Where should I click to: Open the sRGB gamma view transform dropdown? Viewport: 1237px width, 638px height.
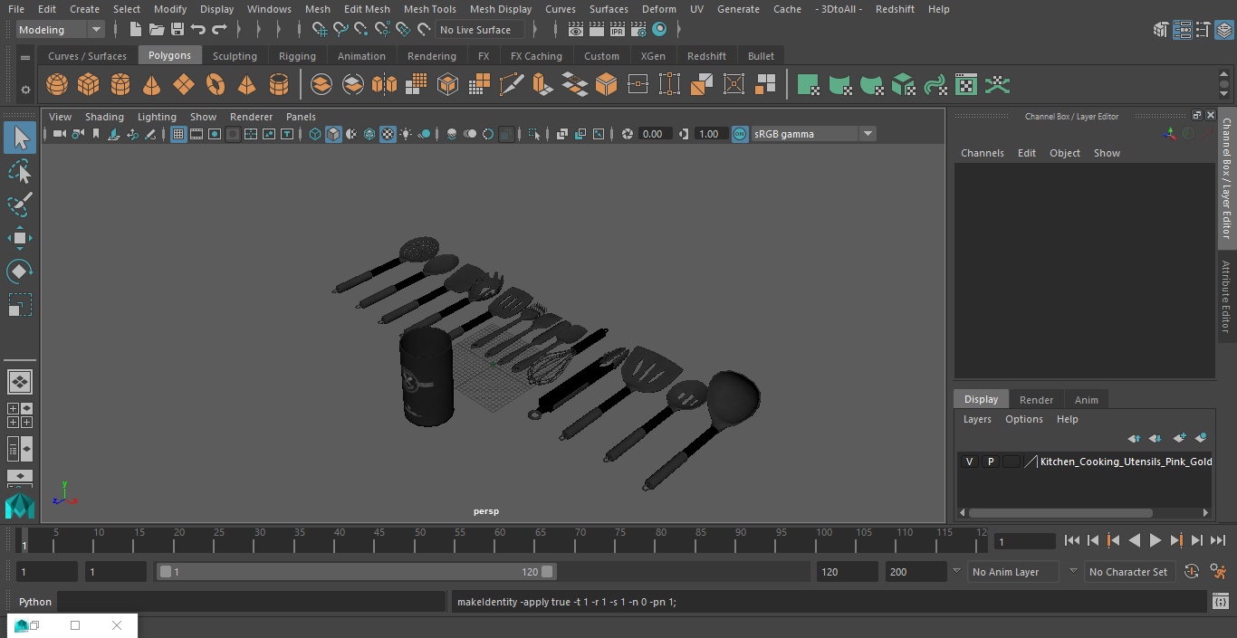point(813,134)
